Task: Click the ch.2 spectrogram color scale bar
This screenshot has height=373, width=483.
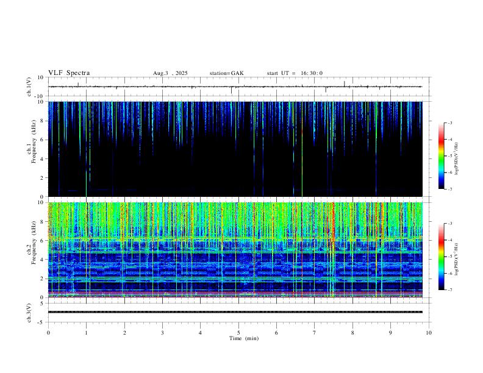Action: 441,257
